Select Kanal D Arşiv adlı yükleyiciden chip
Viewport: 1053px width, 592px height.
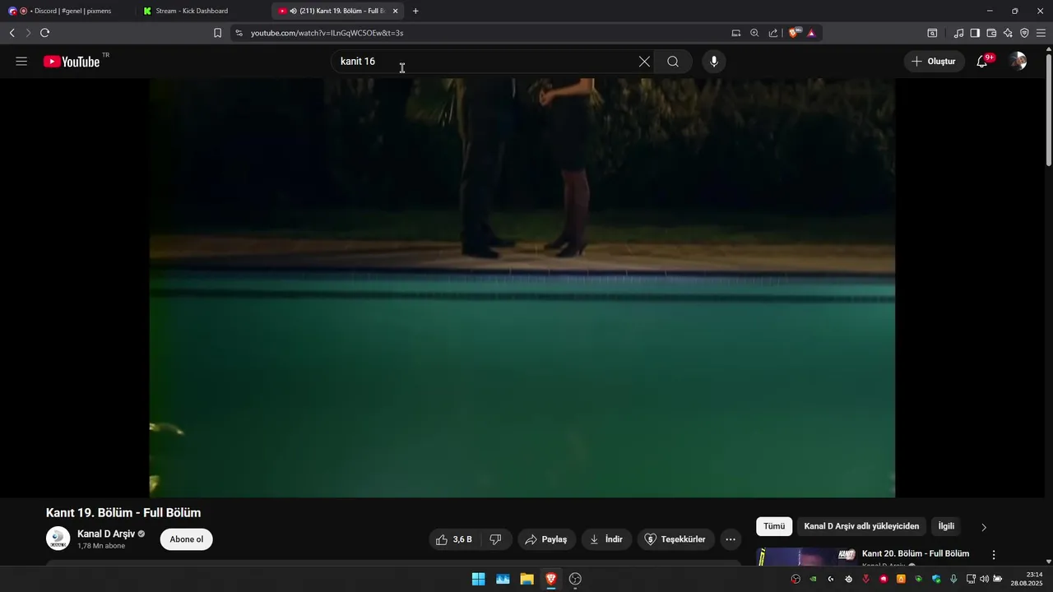tap(861, 526)
